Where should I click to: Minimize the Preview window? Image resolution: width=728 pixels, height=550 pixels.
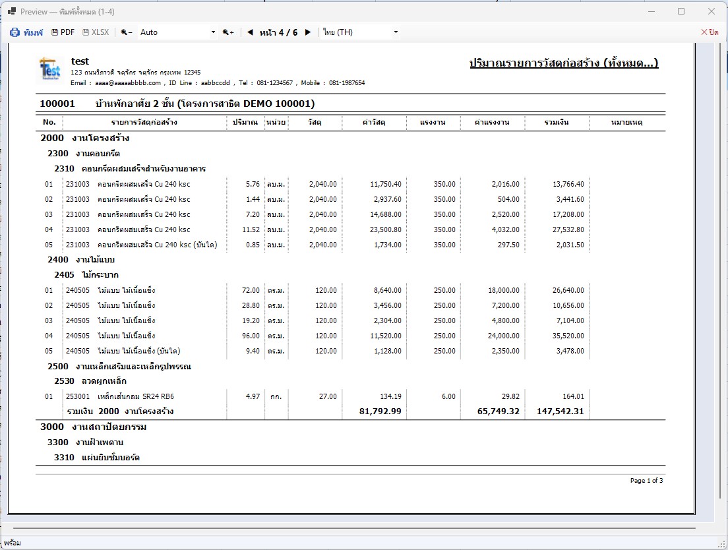tap(652, 11)
